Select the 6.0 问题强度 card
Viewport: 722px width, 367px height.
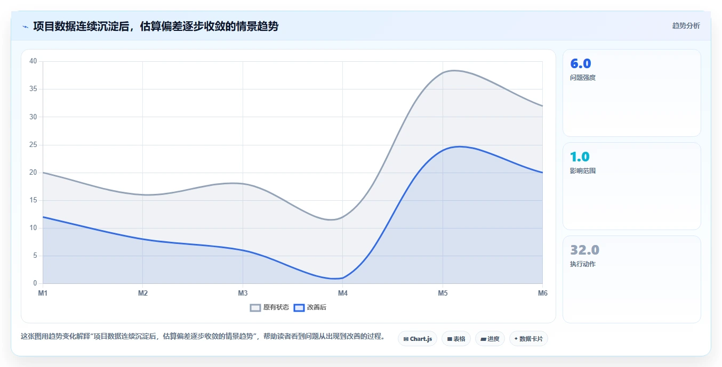pos(631,93)
